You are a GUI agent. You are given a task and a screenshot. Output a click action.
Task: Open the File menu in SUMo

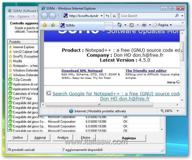(11, 16)
